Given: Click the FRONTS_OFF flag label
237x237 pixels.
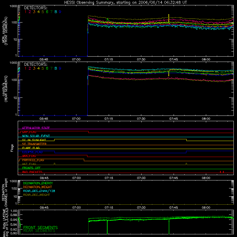Looking at the screenshot, I should [31, 168].
